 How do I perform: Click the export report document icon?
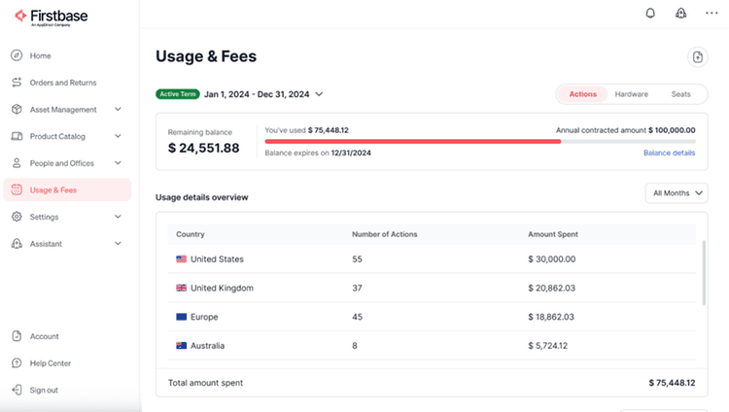tap(697, 57)
